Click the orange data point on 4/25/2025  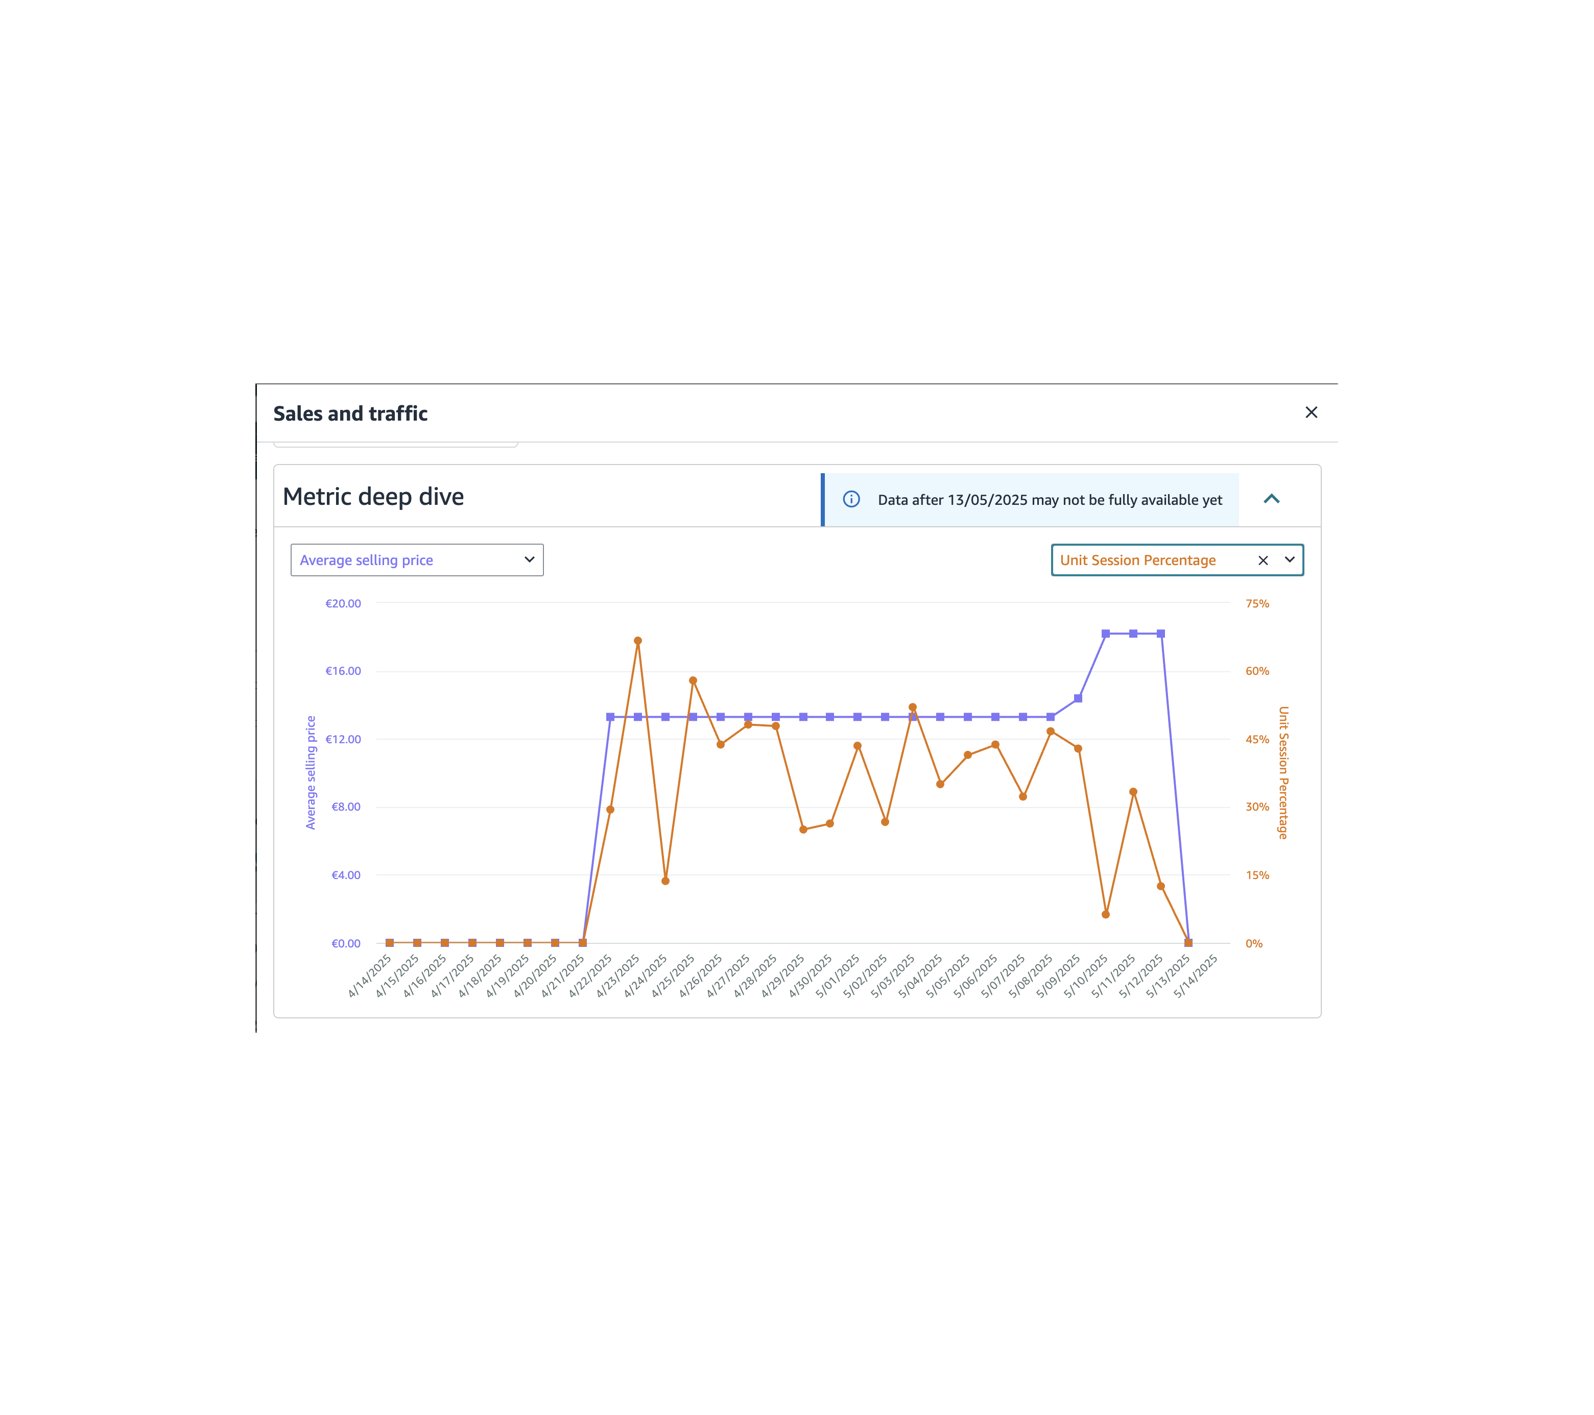coord(693,680)
